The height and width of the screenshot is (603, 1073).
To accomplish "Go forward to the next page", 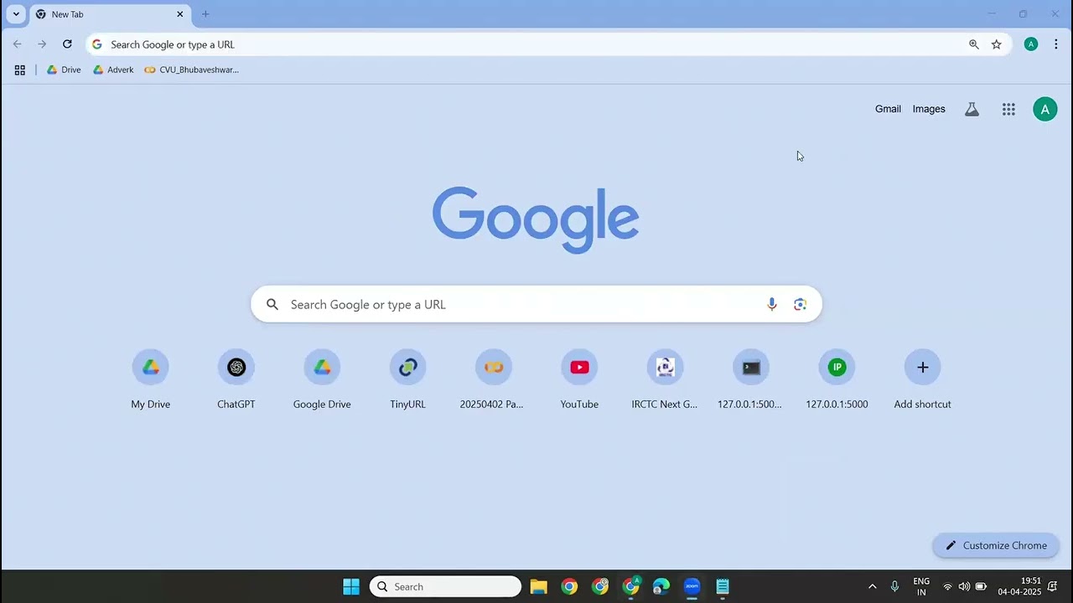I will click(x=42, y=44).
